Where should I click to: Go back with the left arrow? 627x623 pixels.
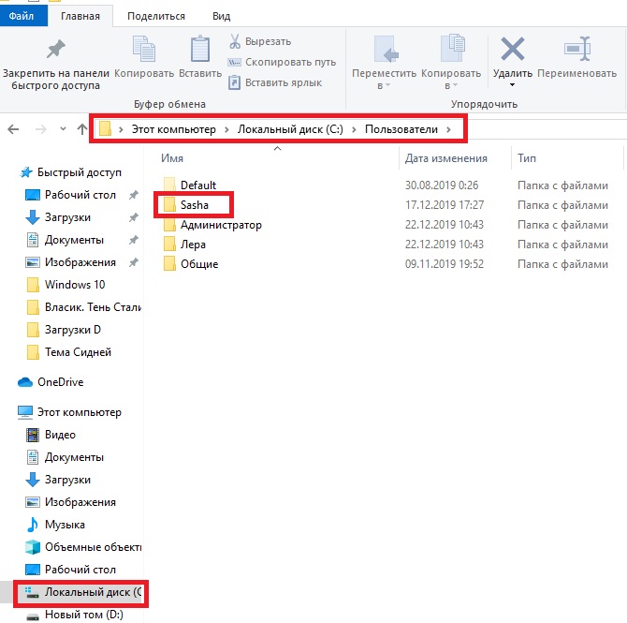13,129
